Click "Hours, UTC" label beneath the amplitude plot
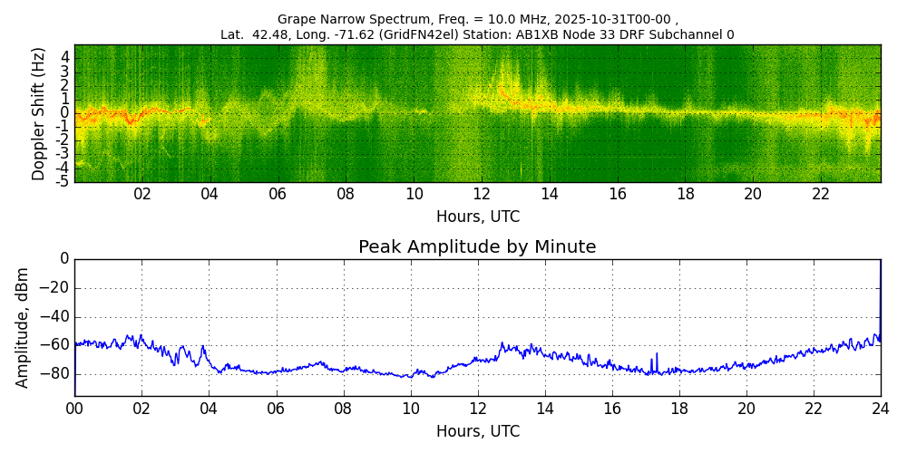The width and height of the screenshot is (907, 453). point(477,431)
